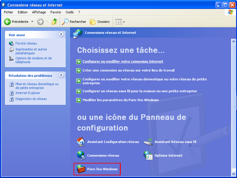Image resolution: width=237 pixels, height=178 pixels.
Task: Click the Imprimantes et autres périphériques icon
Action: [x=11, y=50]
